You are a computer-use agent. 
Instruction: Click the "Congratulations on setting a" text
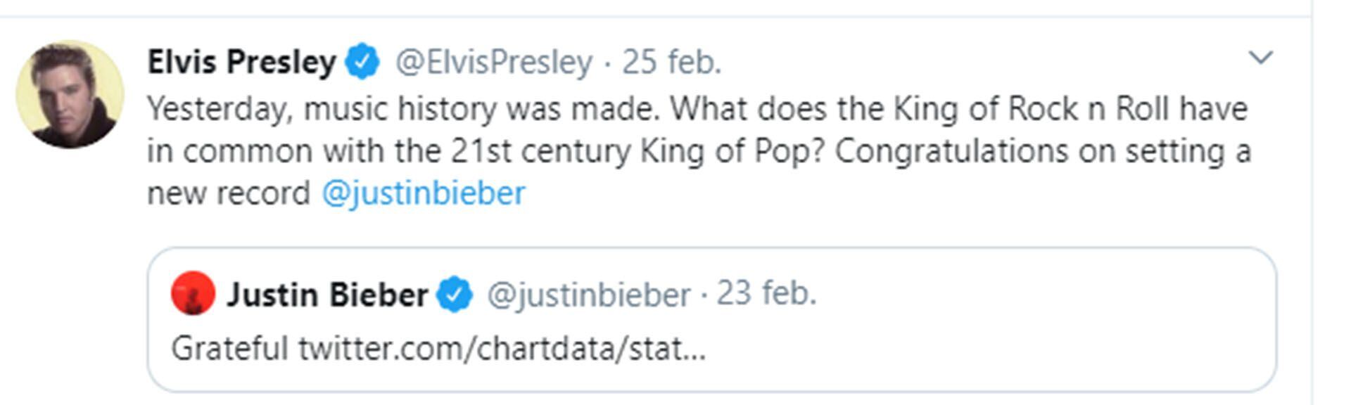[1042, 151]
